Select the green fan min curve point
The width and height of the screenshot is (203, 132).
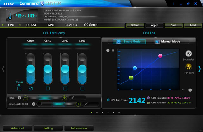coord(131,78)
